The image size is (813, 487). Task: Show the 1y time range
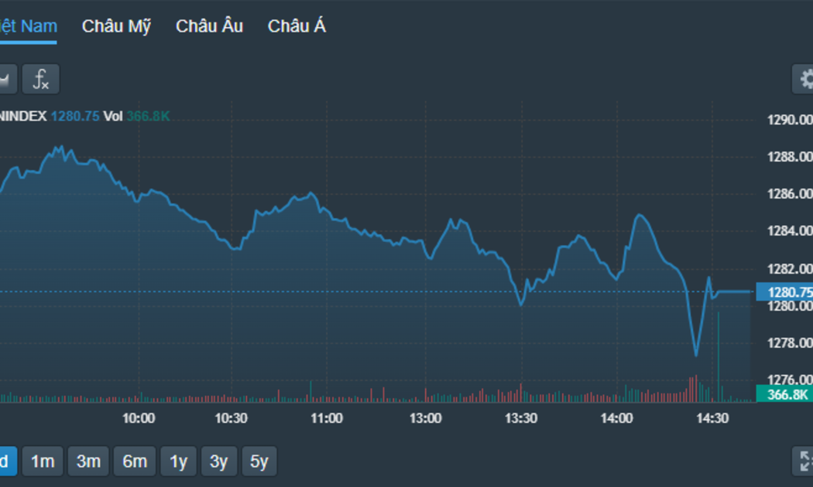pyautogui.click(x=178, y=461)
